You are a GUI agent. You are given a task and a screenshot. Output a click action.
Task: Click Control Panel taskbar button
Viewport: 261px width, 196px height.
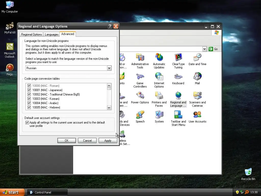point(47,192)
